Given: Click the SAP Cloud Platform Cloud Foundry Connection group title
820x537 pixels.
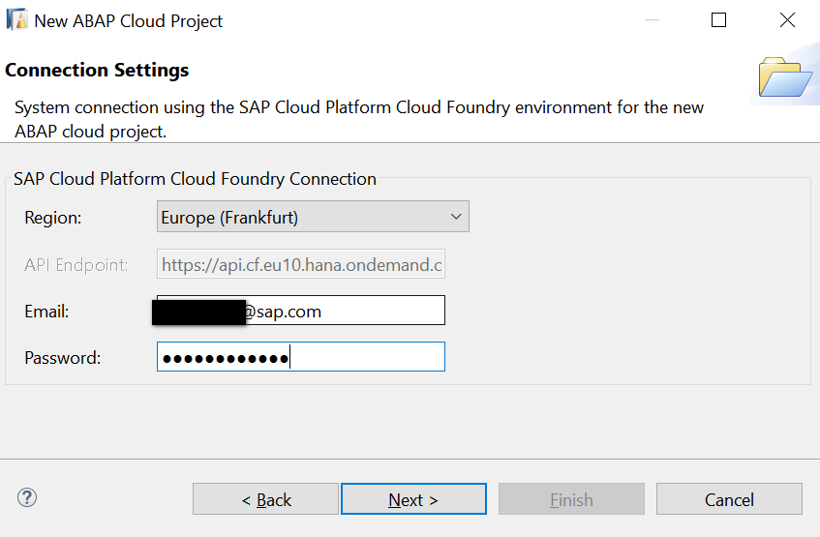Looking at the screenshot, I should (195, 179).
